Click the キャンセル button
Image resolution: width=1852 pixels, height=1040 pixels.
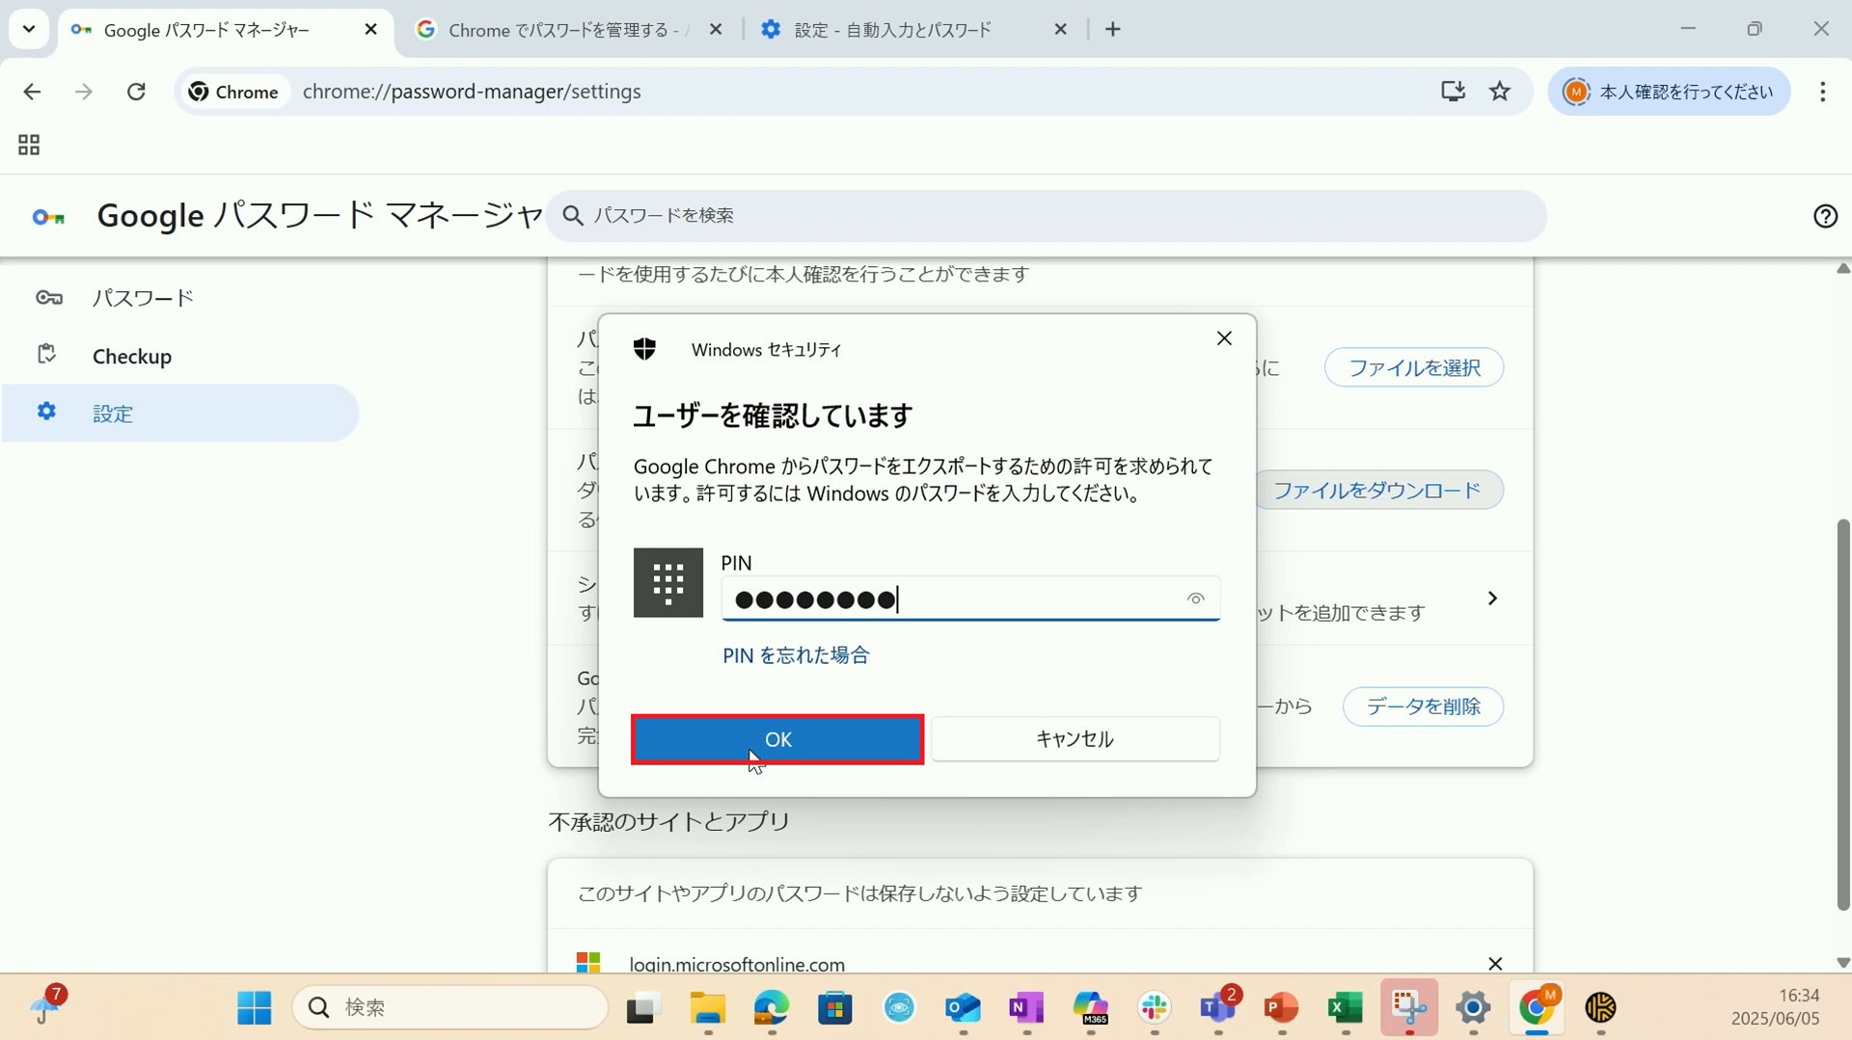click(x=1075, y=739)
